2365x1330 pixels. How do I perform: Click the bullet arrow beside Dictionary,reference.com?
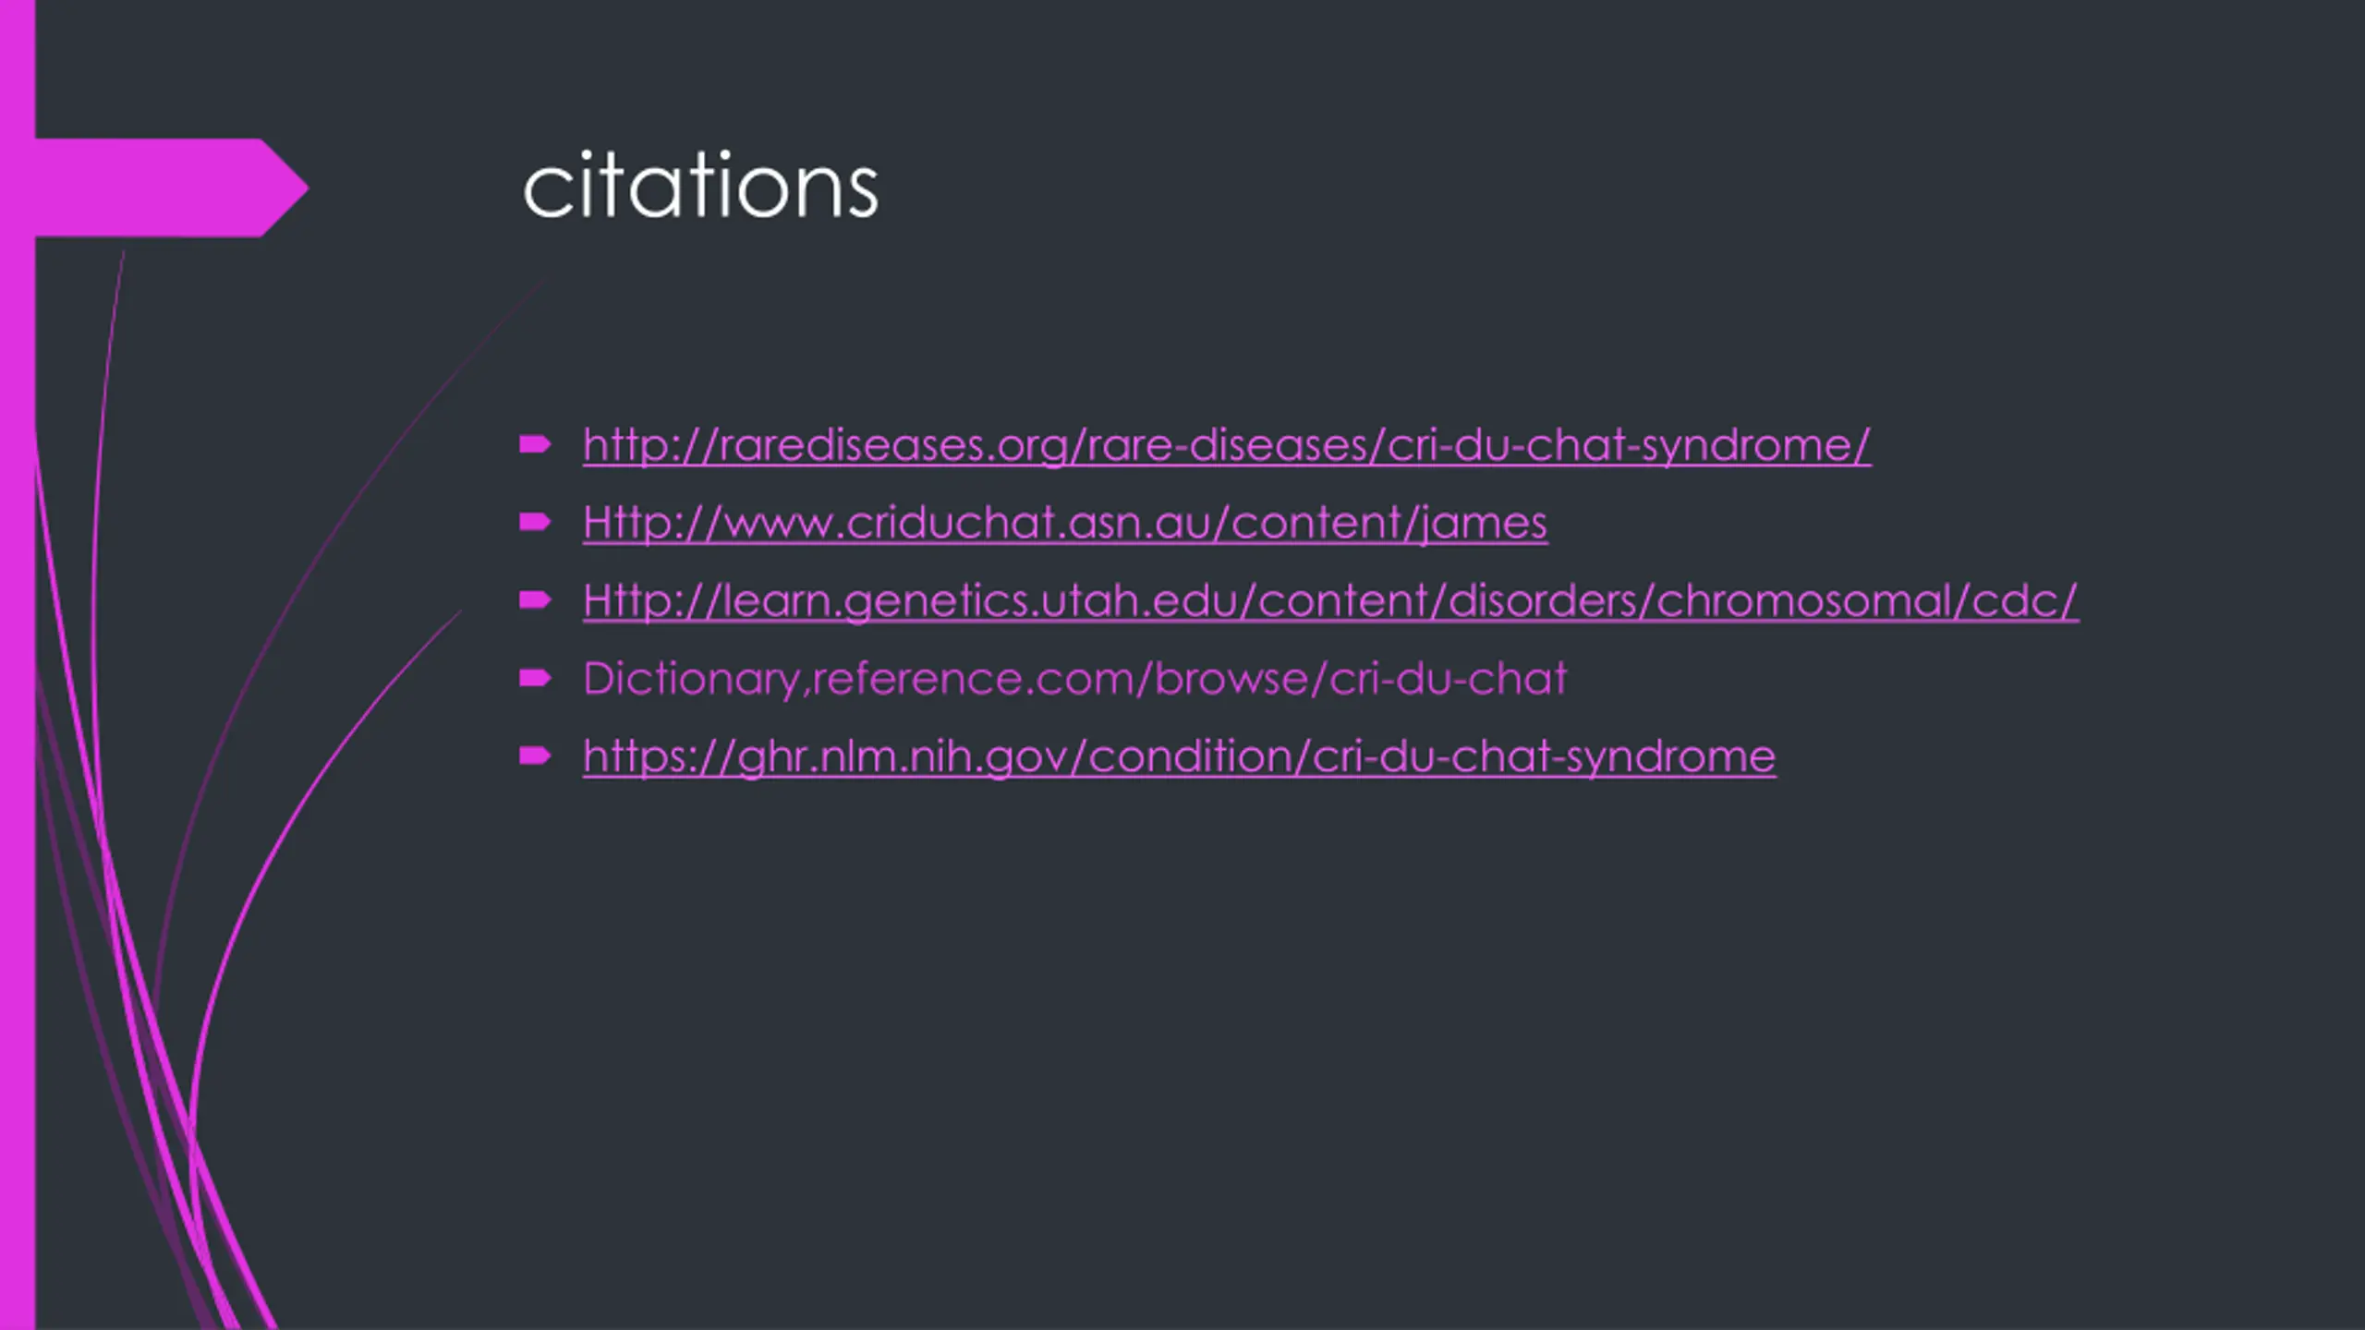point(535,679)
